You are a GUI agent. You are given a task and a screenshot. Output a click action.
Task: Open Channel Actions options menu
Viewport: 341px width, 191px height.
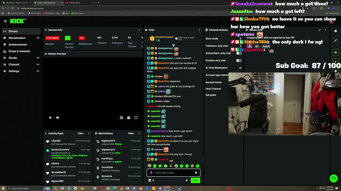click(240, 30)
